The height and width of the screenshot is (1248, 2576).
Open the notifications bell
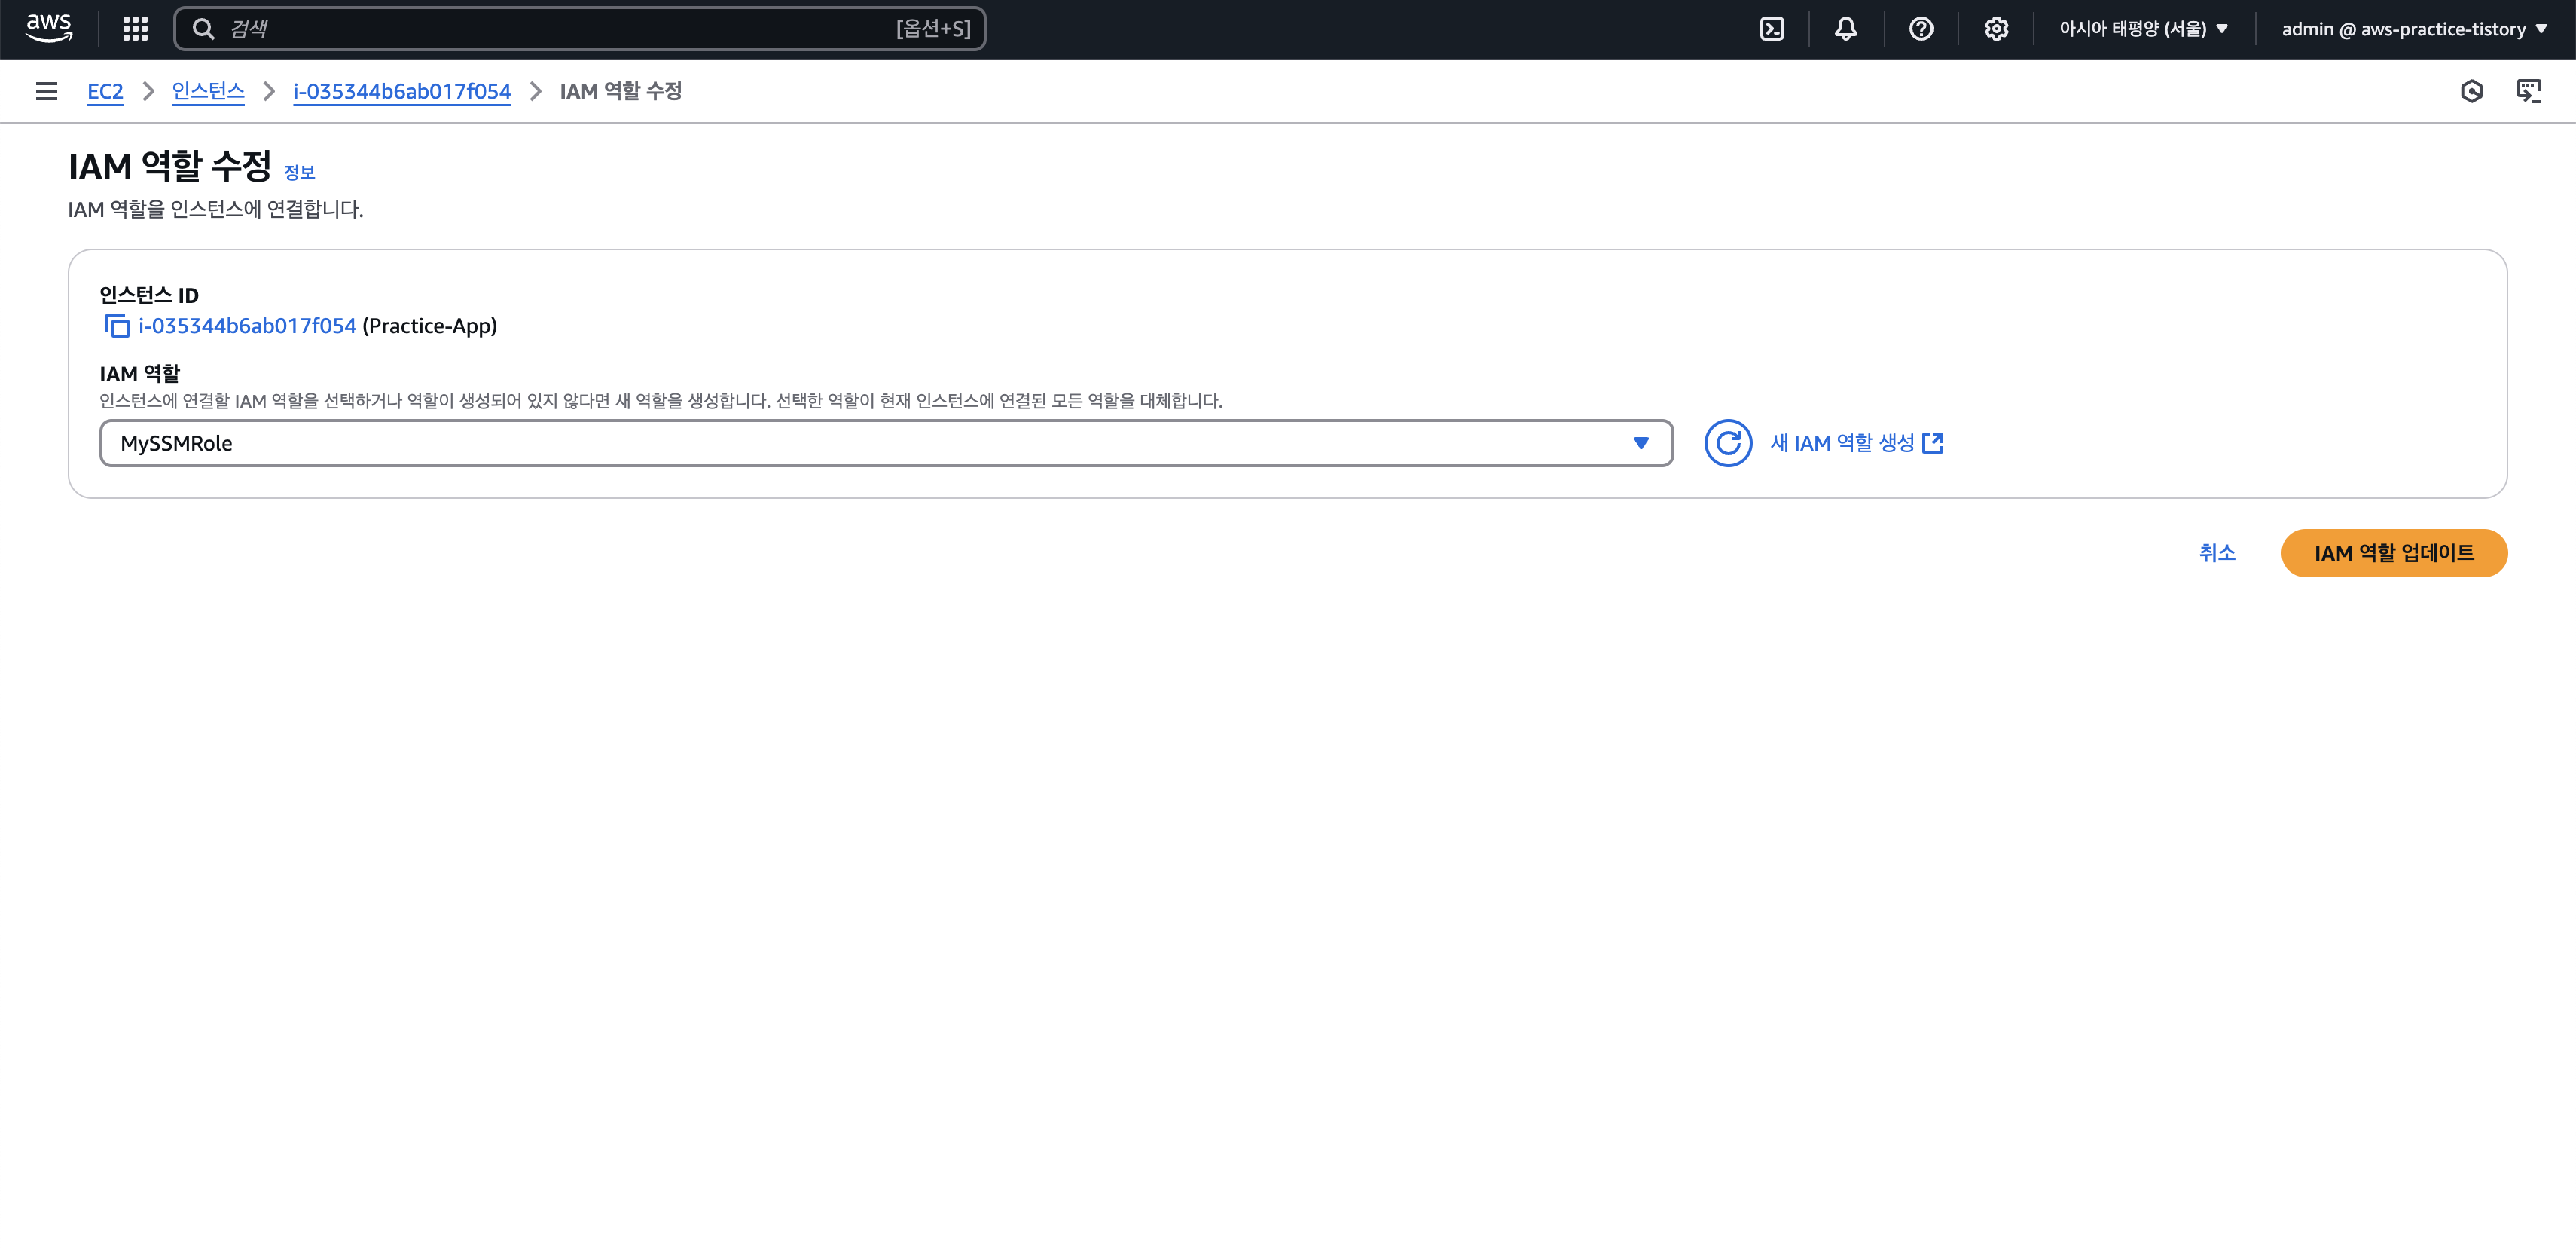[x=1845, y=29]
